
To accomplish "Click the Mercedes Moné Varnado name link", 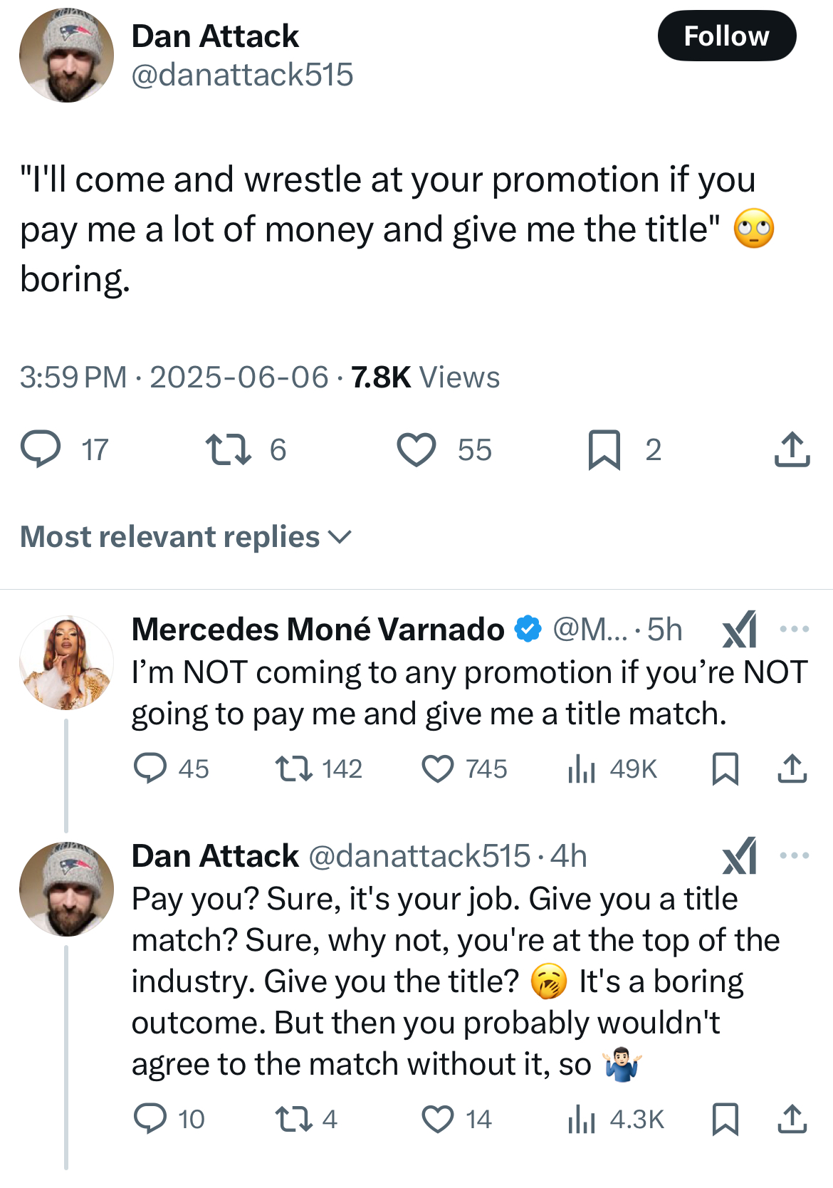I will pos(318,630).
